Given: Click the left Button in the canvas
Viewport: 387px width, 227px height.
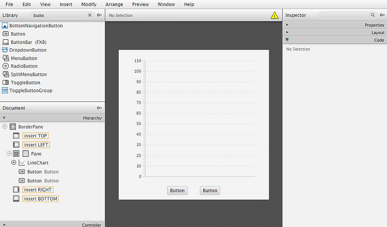Looking at the screenshot, I should coord(177,191).
